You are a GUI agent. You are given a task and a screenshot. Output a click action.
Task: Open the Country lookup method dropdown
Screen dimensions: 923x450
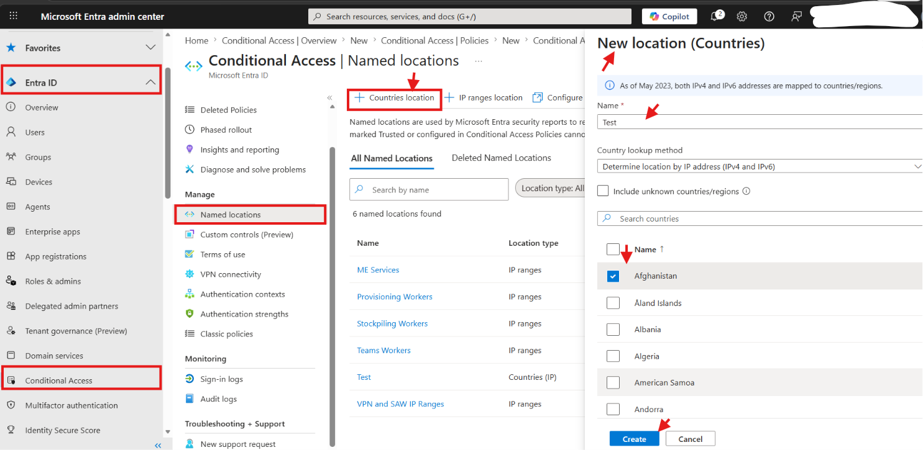760,166
